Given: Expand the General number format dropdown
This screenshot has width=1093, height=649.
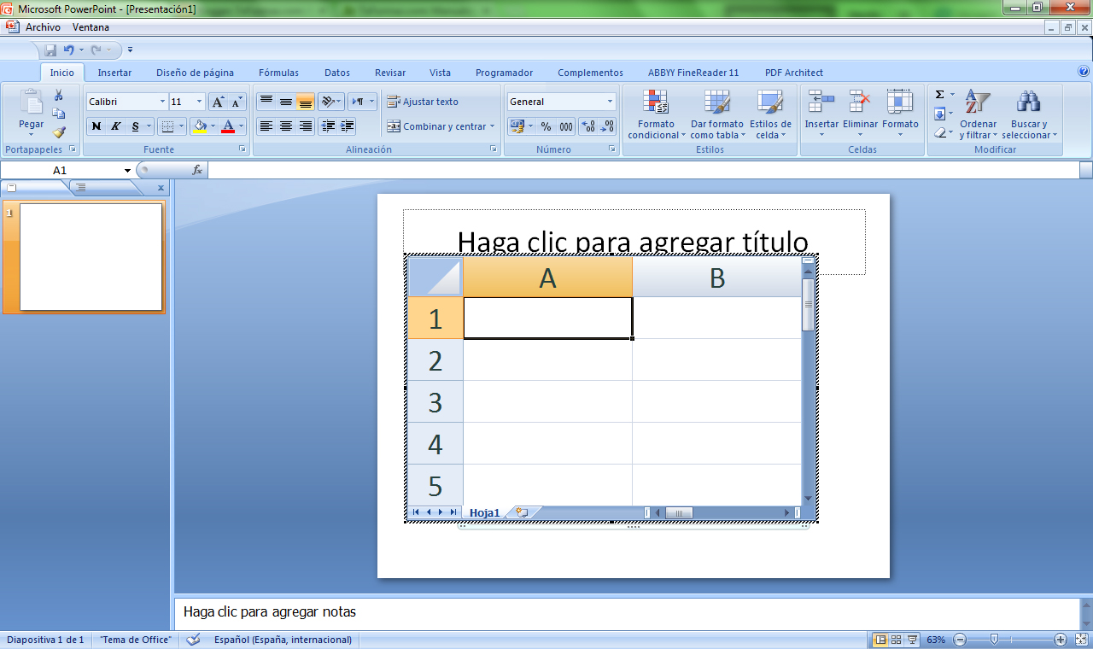Looking at the screenshot, I should pyautogui.click(x=610, y=102).
